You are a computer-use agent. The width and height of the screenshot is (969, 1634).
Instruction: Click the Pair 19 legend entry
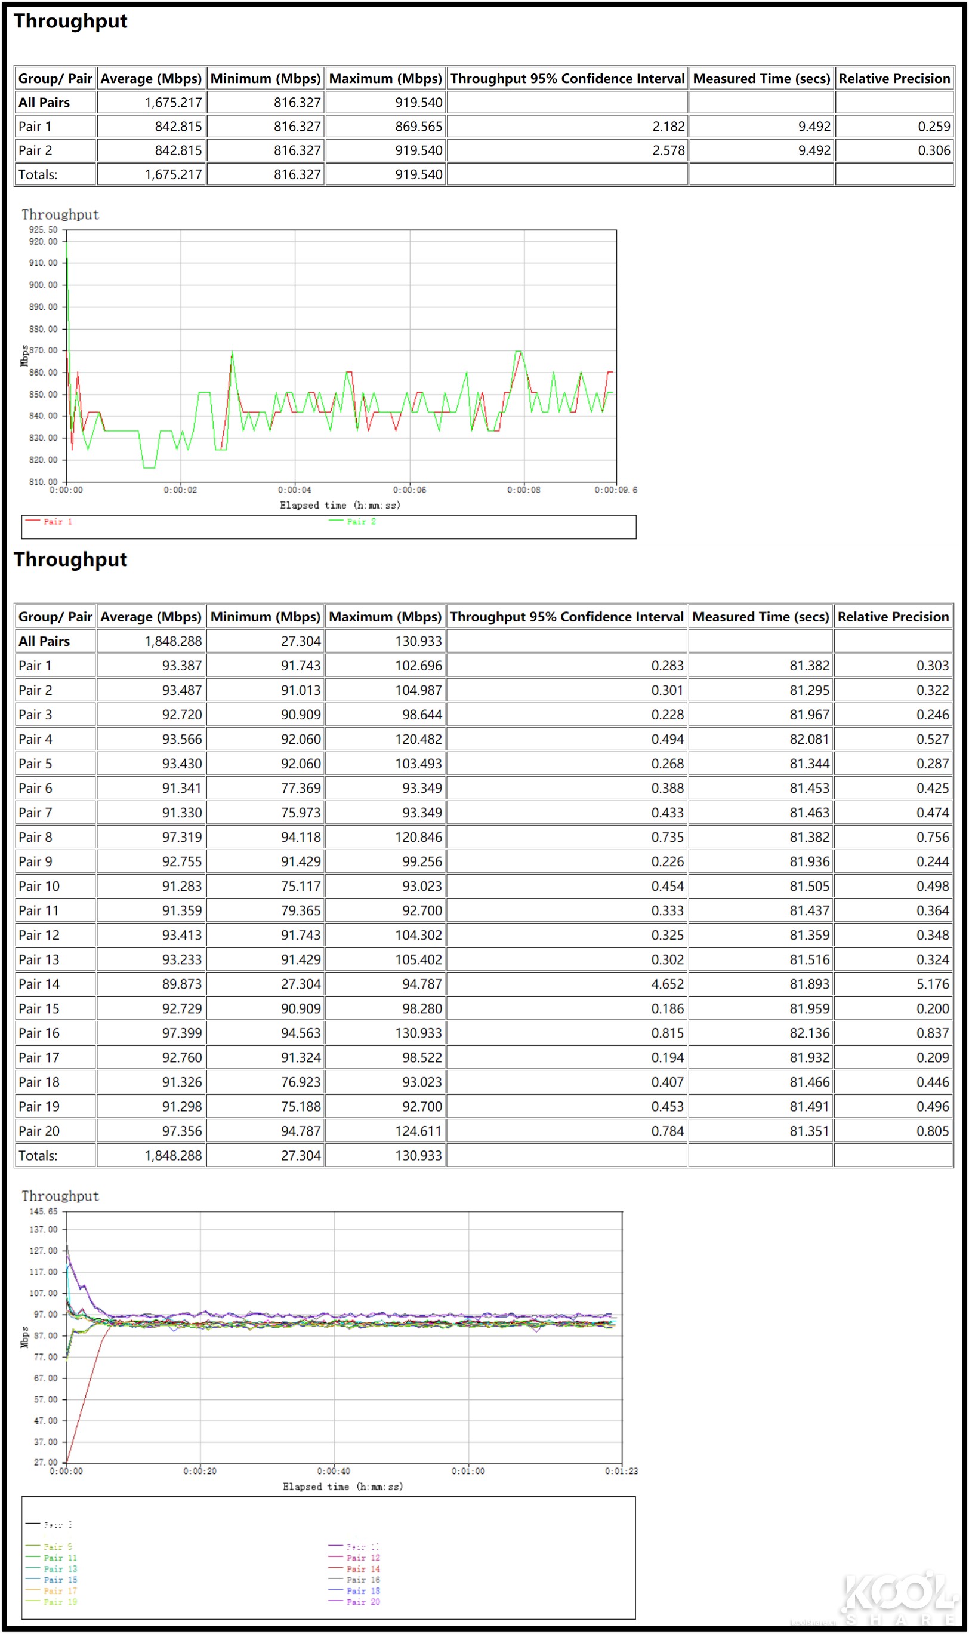coord(51,1602)
